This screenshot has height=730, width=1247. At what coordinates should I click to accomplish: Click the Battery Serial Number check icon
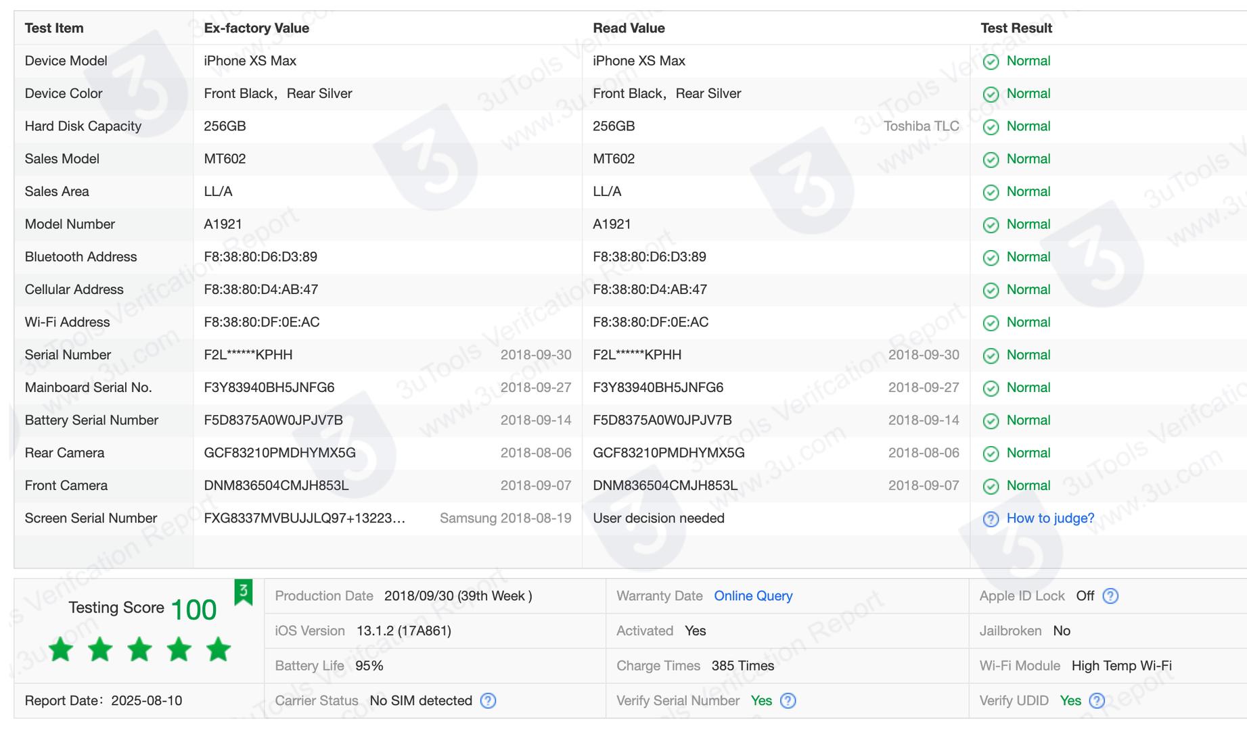click(991, 421)
